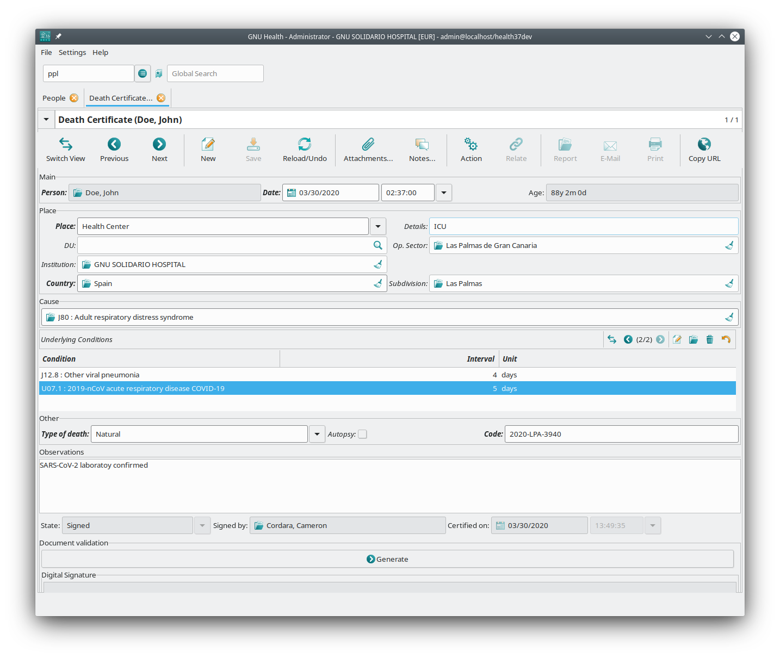Create a New record from the toolbar

tap(208, 150)
